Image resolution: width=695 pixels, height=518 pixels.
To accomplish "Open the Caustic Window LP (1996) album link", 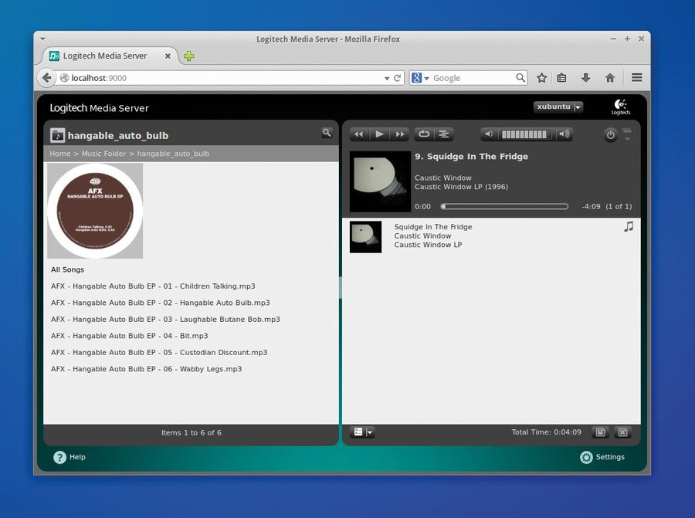I will coord(462,187).
